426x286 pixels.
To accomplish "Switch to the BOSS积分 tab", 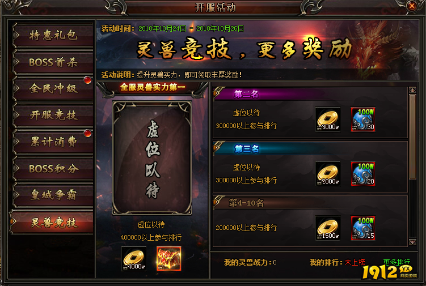I will tap(53, 169).
